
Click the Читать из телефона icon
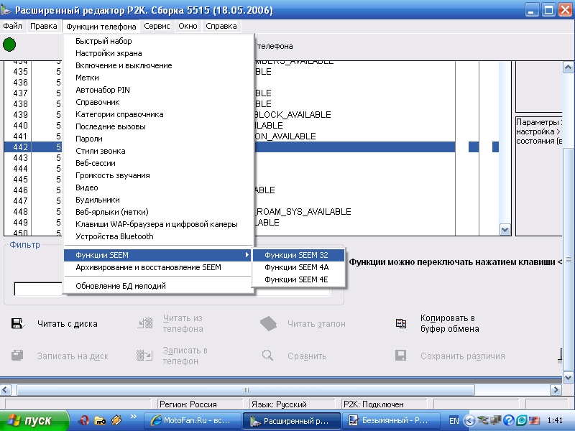pos(145,323)
